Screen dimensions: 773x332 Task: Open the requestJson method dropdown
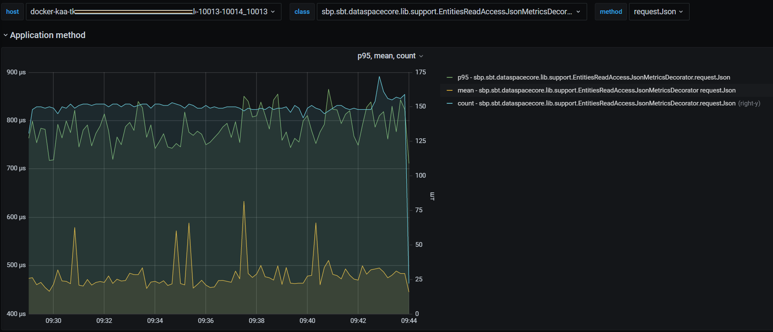click(x=655, y=12)
